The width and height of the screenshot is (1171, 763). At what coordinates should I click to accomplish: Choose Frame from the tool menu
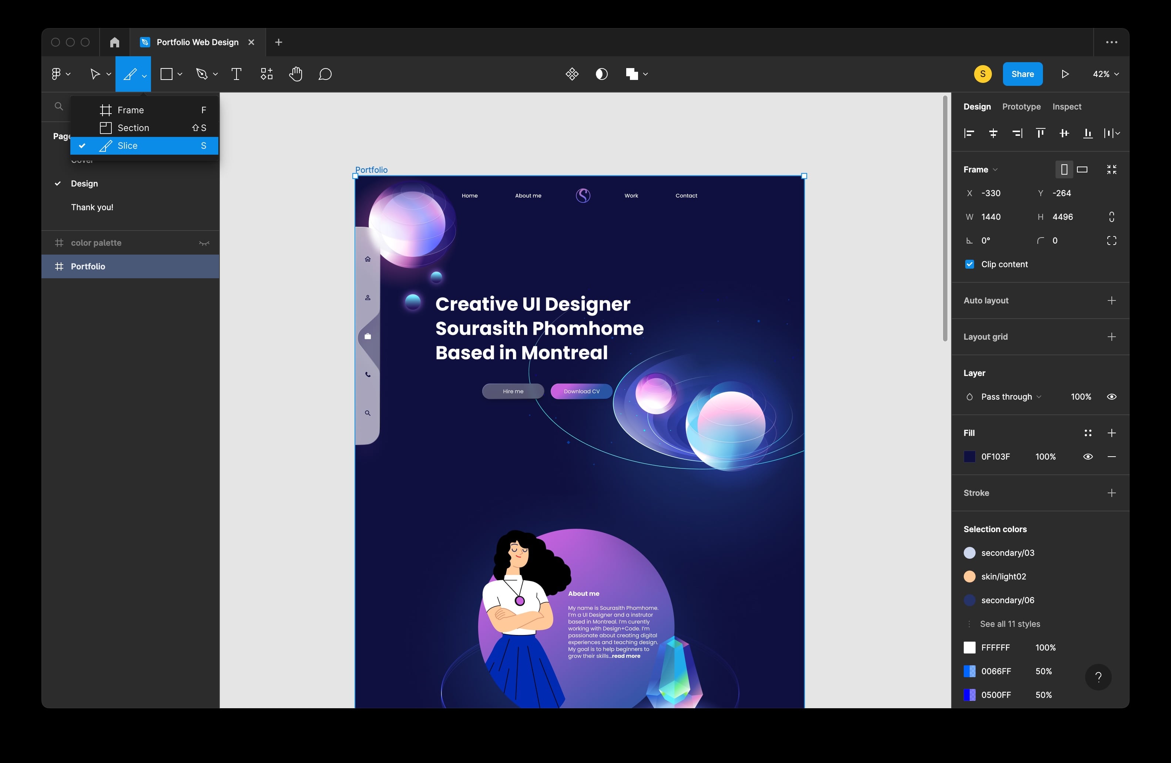click(144, 110)
